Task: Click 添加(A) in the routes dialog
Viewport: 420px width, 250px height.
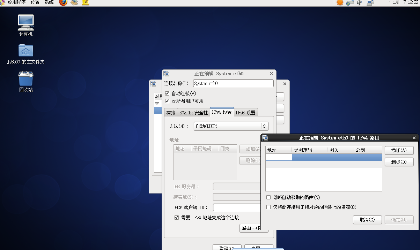Action: [x=399, y=150]
